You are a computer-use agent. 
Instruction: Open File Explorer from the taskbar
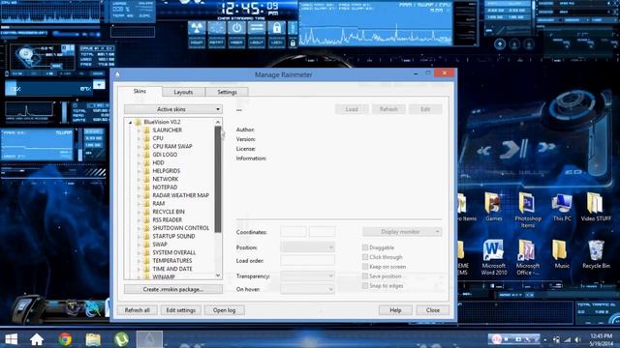click(x=93, y=339)
